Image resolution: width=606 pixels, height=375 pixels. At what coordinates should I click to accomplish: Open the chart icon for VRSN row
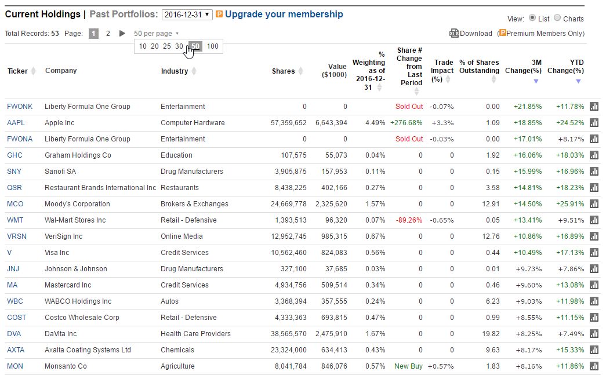tap(594, 236)
